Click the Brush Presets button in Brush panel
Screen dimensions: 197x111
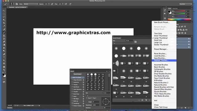pos(78,74)
